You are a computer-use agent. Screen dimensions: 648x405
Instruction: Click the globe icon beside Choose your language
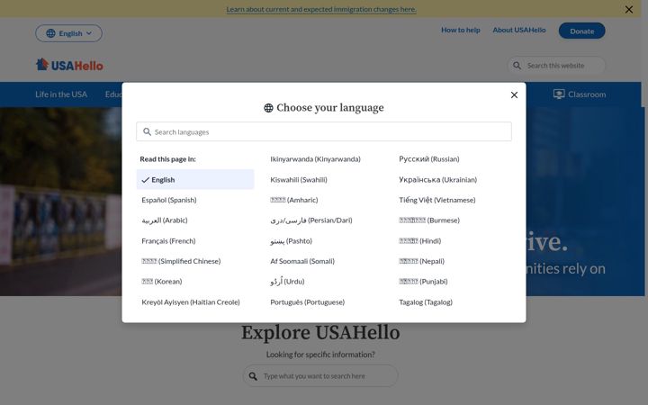click(268, 108)
